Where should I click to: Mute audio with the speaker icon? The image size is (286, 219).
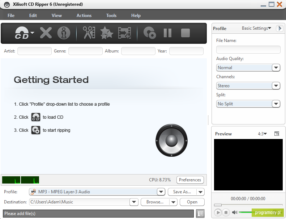pyautogui.click(x=235, y=212)
